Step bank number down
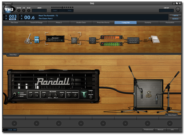 point(6,19)
